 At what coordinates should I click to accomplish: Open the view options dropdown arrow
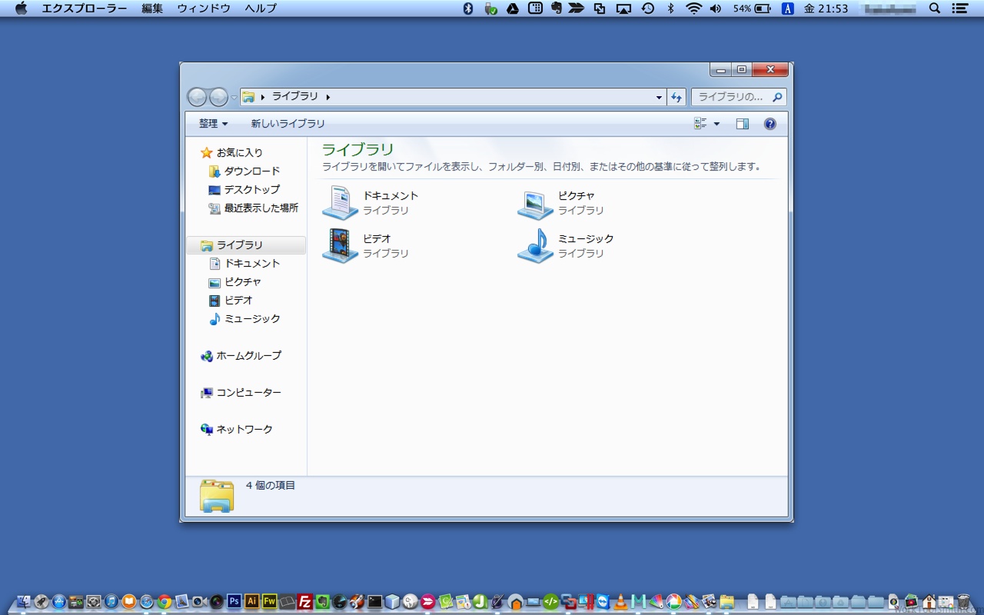click(x=717, y=124)
